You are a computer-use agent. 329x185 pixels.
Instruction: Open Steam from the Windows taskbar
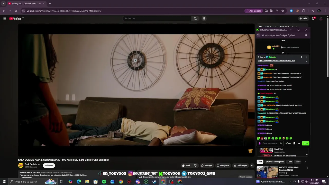(x=154, y=182)
